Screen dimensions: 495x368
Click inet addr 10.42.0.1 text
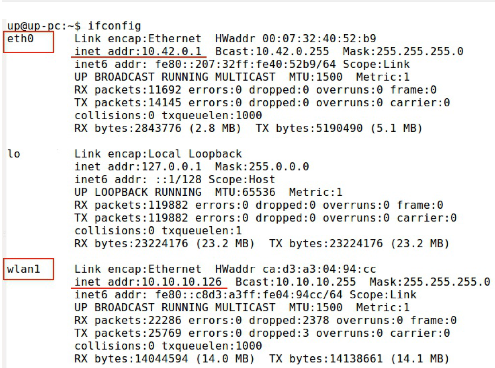coord(138,51)
